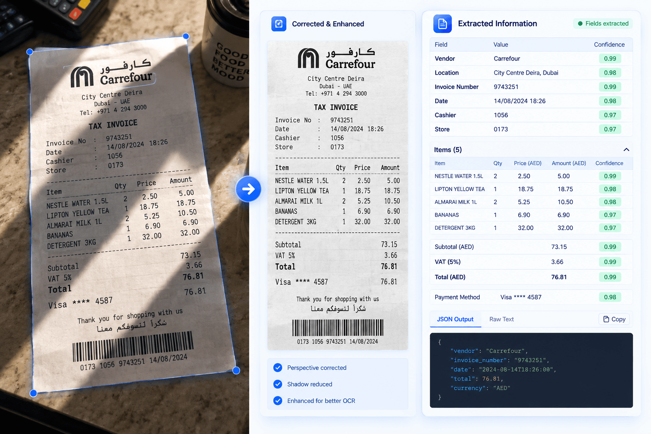Click the Extracted Information heading

click(x=498, y=23)
